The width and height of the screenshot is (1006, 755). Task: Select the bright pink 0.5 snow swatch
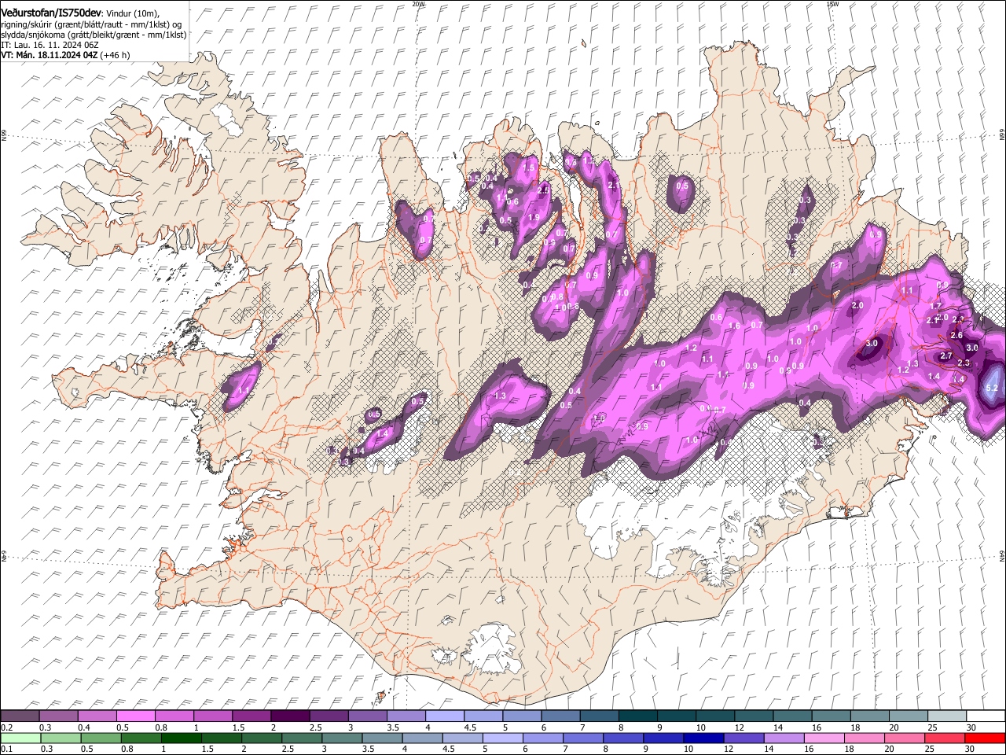pyautogui.click(x=135, y=716)
